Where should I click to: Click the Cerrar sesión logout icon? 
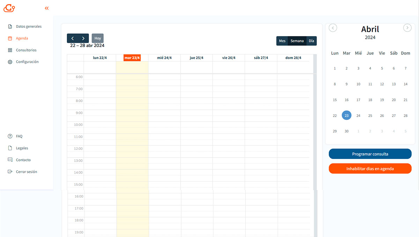[10, 172]
